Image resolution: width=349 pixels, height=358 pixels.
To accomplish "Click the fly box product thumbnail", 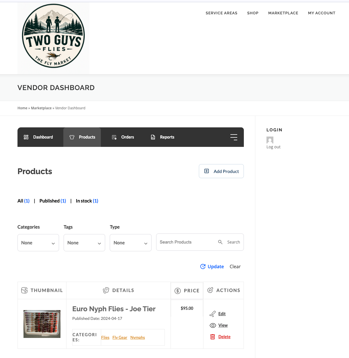I will pos(42,324).
